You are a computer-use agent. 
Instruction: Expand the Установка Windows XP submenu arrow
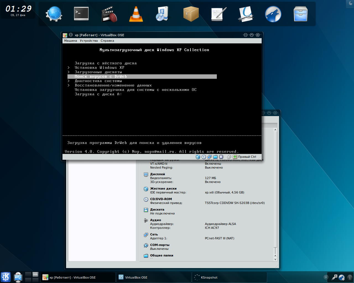click(x=69, y=68)
